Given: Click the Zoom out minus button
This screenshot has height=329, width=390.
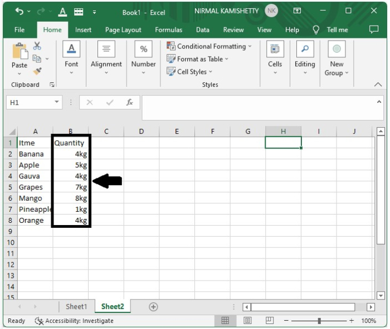Looking at the screenshot, I should [x=286, y=321].
